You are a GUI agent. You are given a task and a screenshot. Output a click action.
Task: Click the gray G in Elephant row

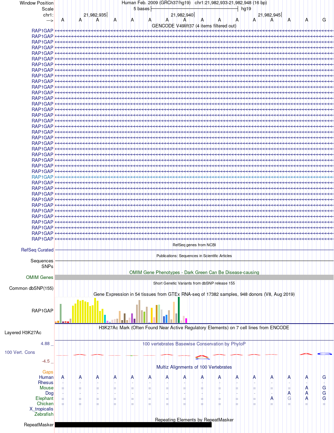289,398
